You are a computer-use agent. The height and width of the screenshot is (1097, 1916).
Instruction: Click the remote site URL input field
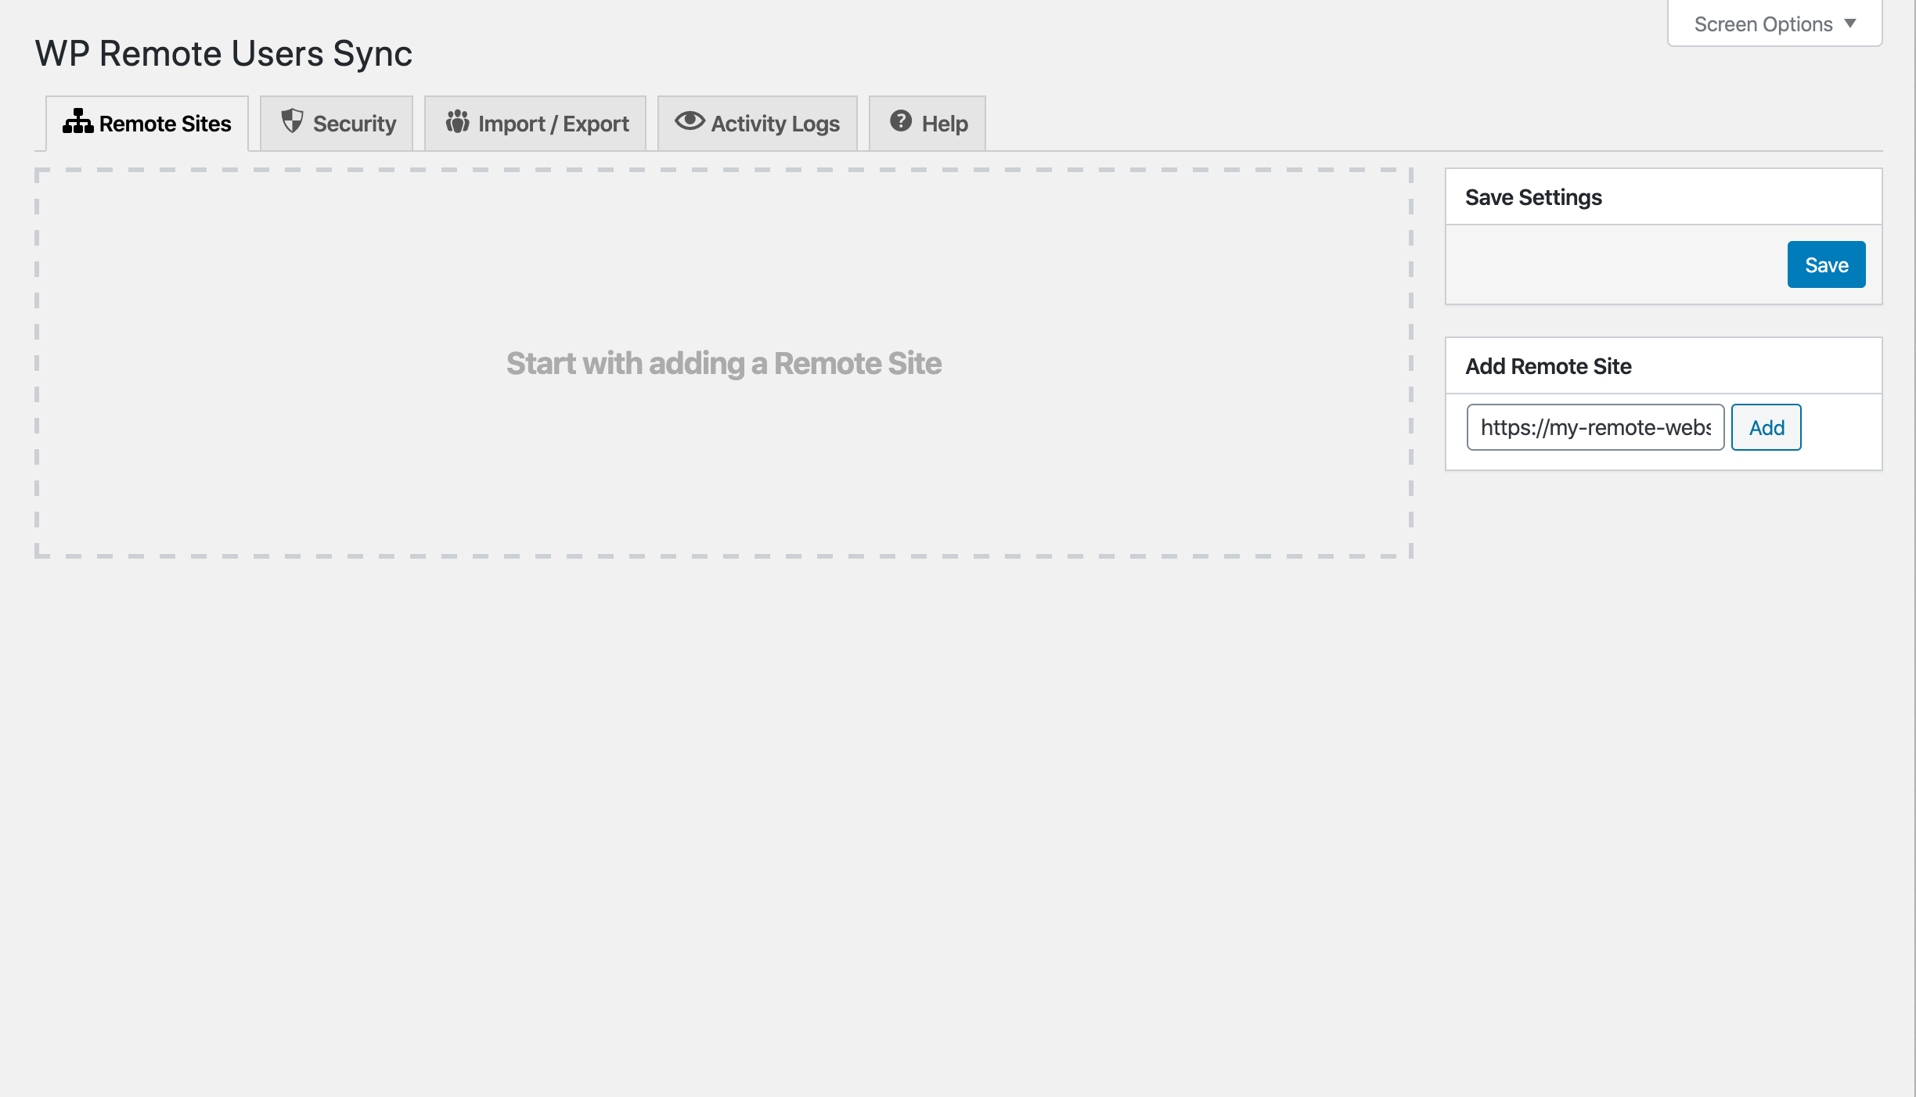pos(1595,426)
